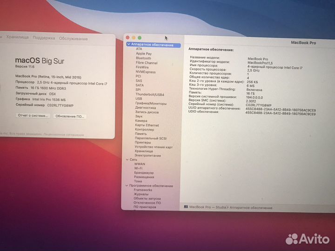This screenshot has height=251, width=335.
Task: Select ATA in hardware list
Action: click(x=139, y=49)
